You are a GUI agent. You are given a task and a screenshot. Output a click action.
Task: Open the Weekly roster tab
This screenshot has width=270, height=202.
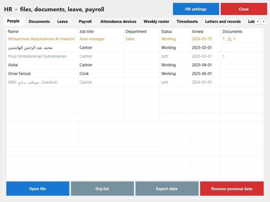click(156, 22)
